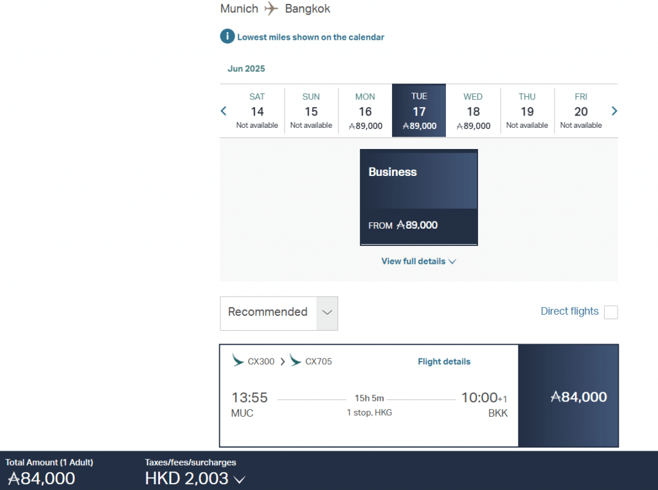Image resolution: width=658 pixels, height=490 pixels.
Task: Click the Cathay Pacific logo beside CX705
Action: click(296, 361)
